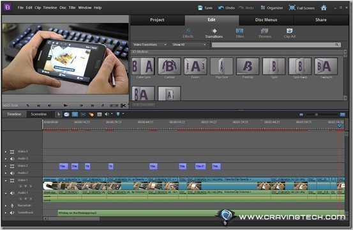Switch to Sceneline view
The image size is (353, 230).
point(38,114)
